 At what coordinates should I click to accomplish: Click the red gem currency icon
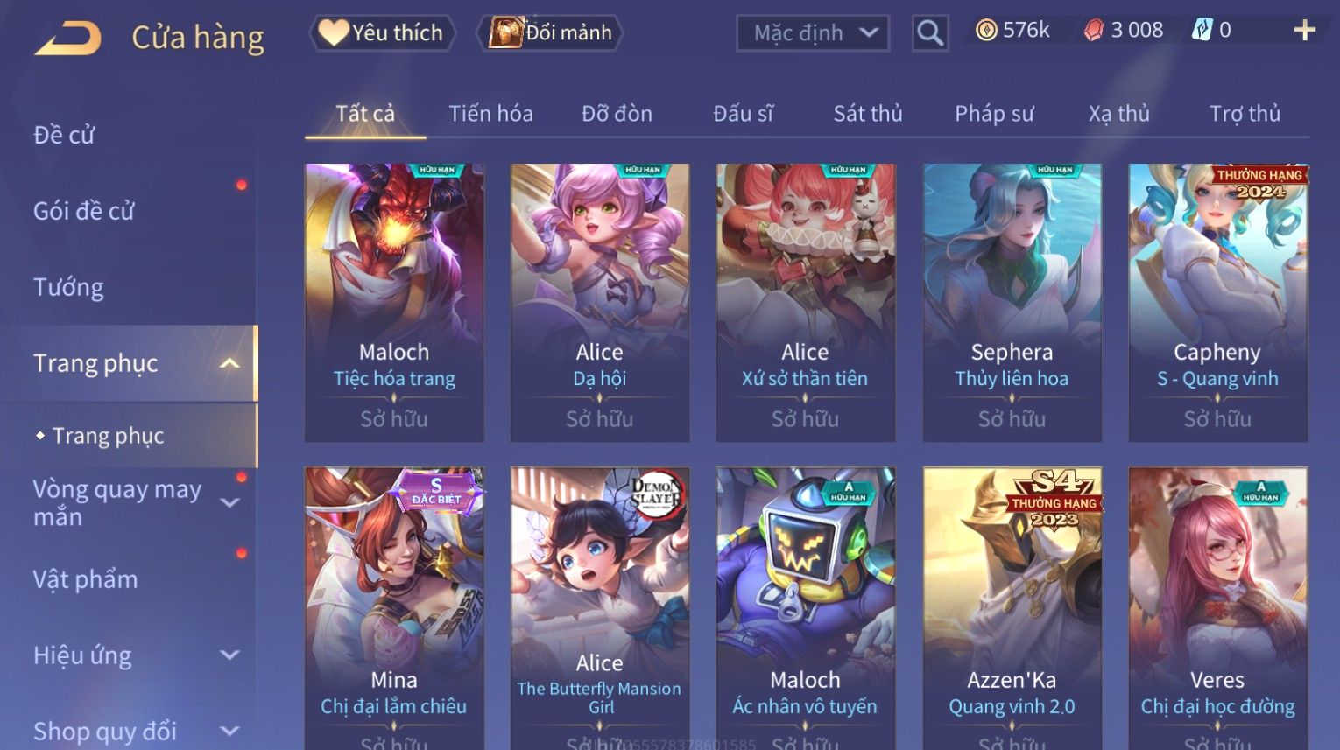[x=1094, y=31]
